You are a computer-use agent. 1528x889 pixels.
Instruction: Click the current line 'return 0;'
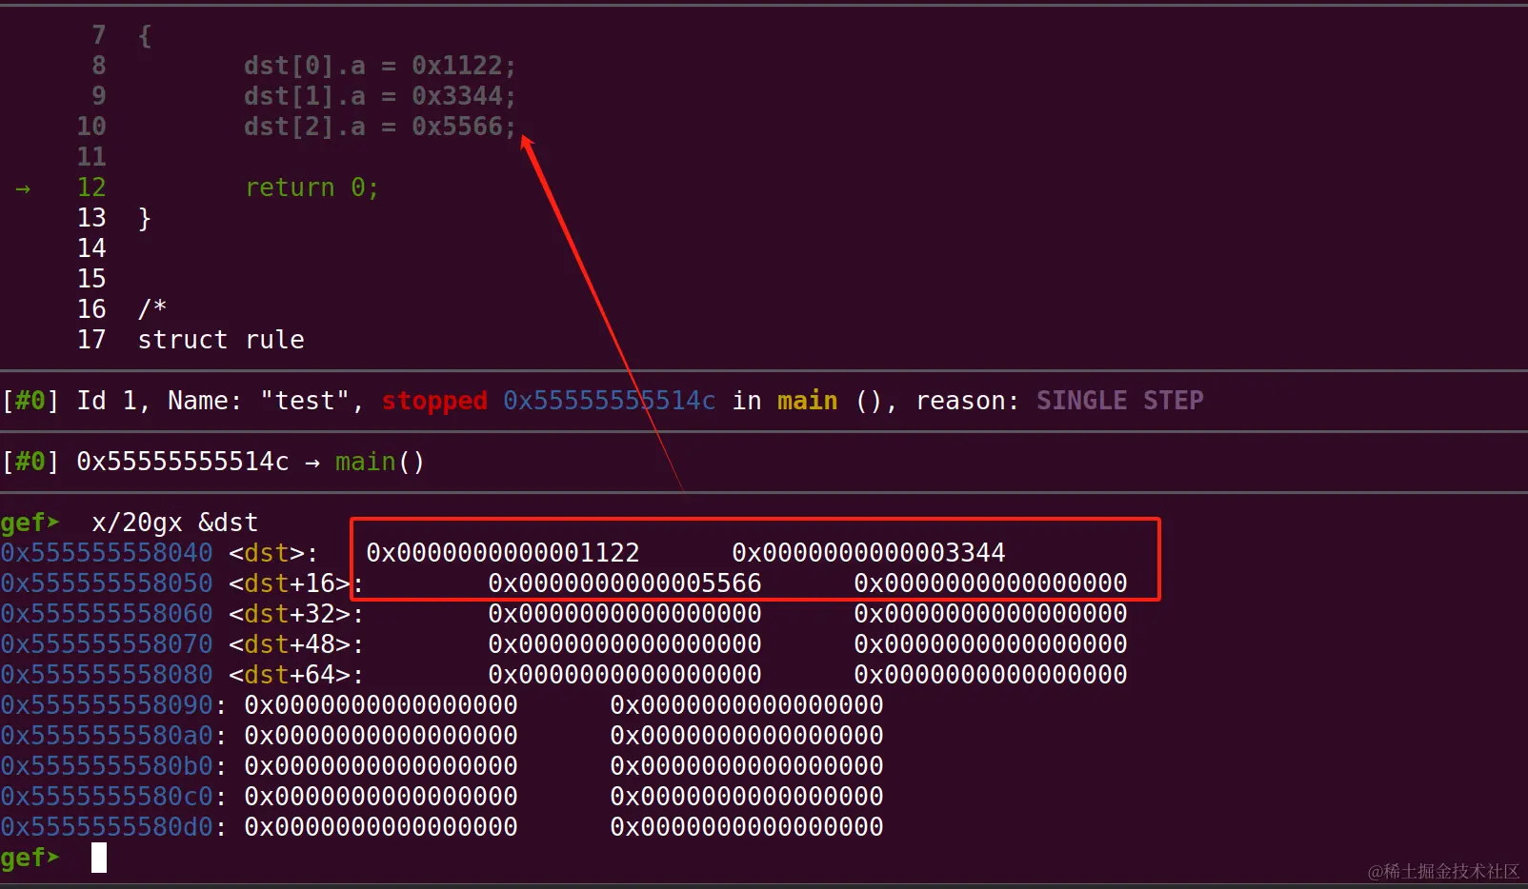(x=312, y=188)
